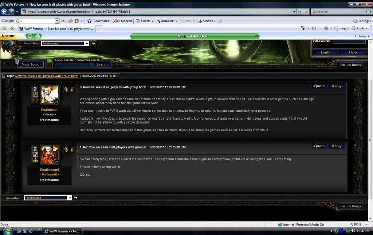
Task: Switch to the Advanced Search tab
Action: tap(88, 60)
